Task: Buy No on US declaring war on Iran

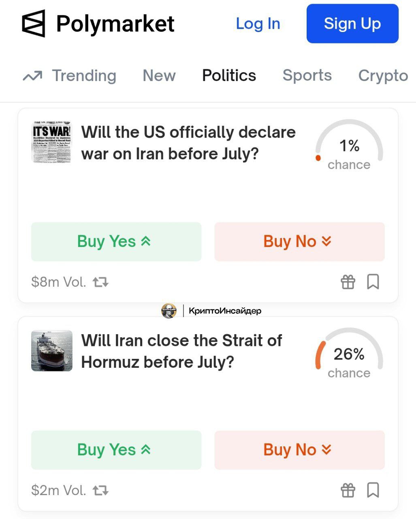Action: [299, 242]
